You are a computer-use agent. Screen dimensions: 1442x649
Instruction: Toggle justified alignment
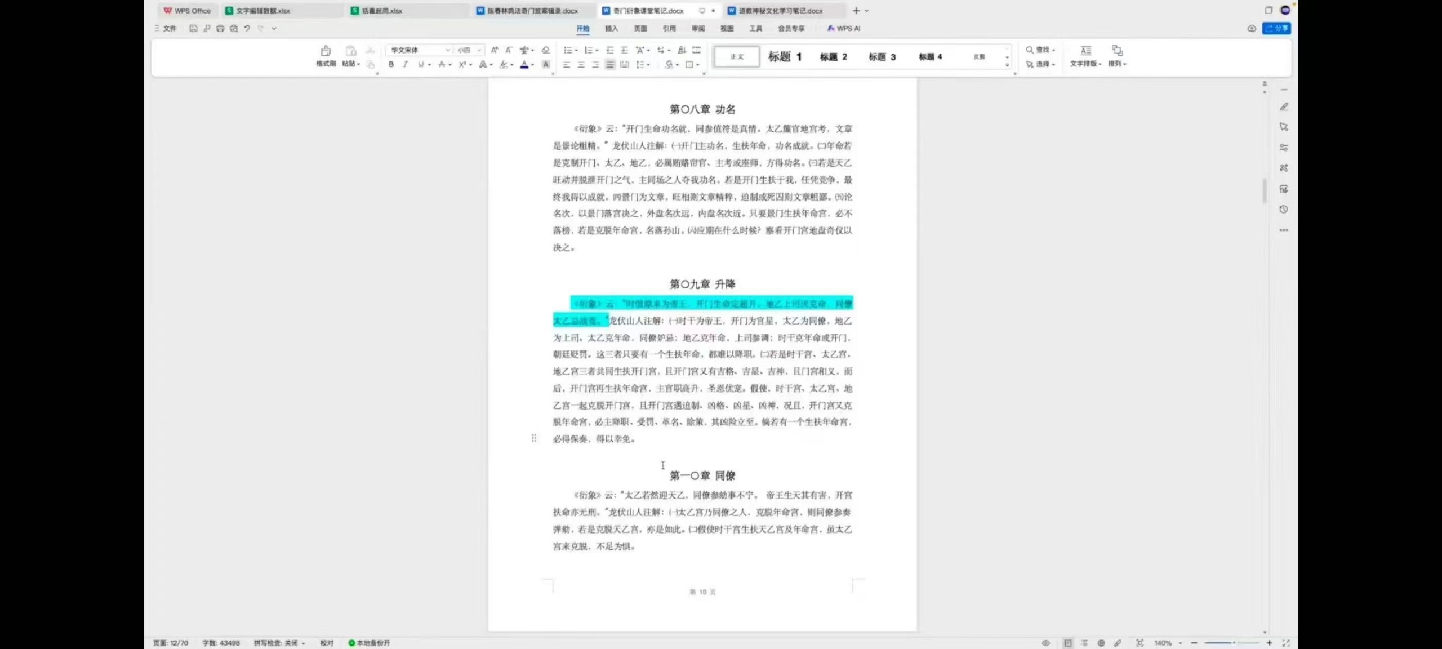click(610, 65)
